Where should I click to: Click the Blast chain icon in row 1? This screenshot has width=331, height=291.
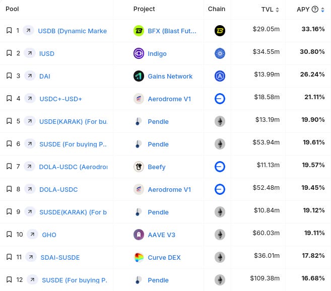[220, 31]
